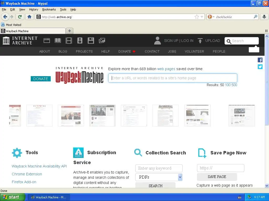Select the Wayback Machine browser tab
This screenshot has height=201, width=269.
coord(33,31)
